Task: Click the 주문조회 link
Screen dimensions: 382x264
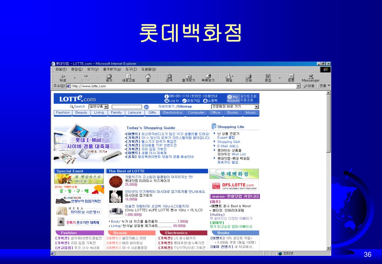Action: tap(246, 100)
